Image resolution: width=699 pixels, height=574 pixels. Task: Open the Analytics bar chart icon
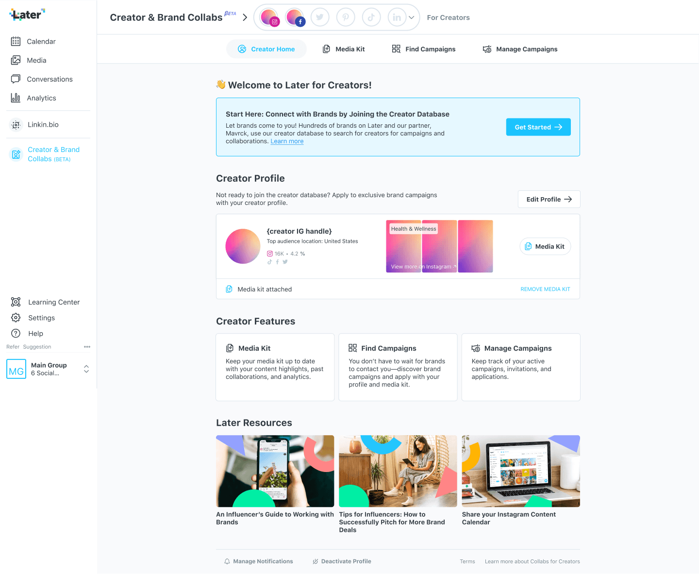(x=16, y=98)
